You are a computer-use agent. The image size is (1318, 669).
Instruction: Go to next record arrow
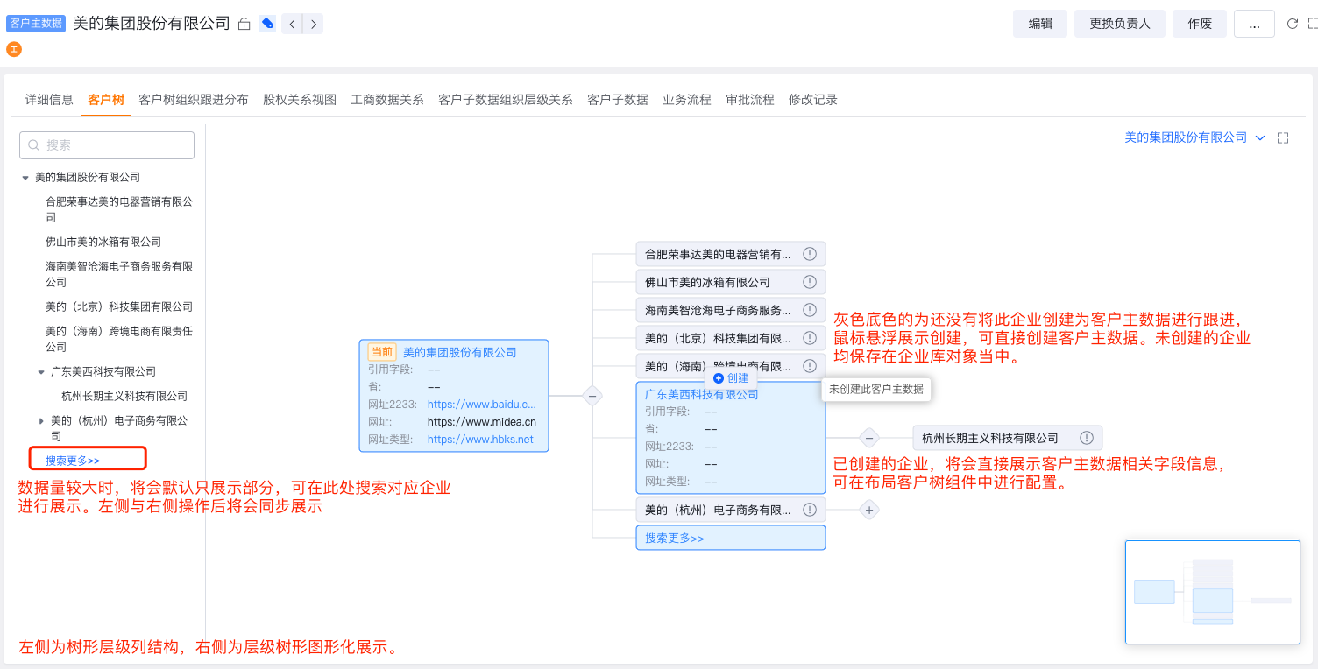(313, 24)
